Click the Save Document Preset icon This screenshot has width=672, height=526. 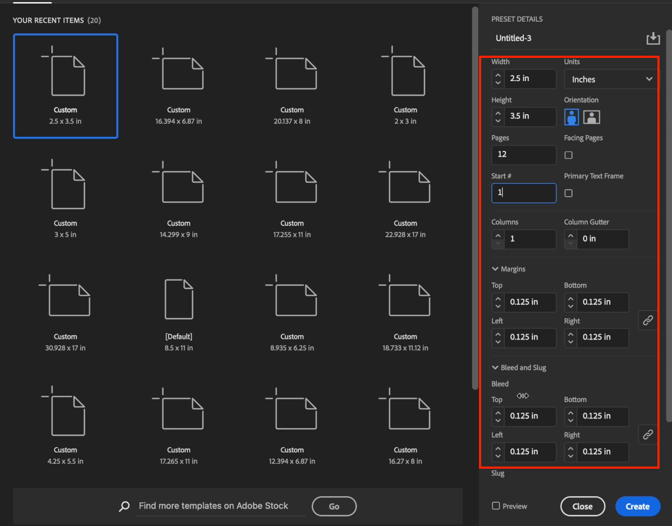(x=653, y=38)
